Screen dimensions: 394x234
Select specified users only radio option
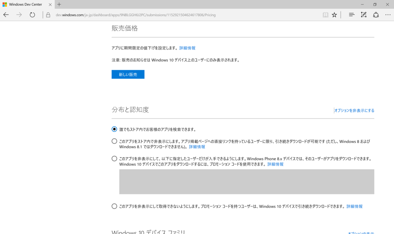[x=114, y=158]
